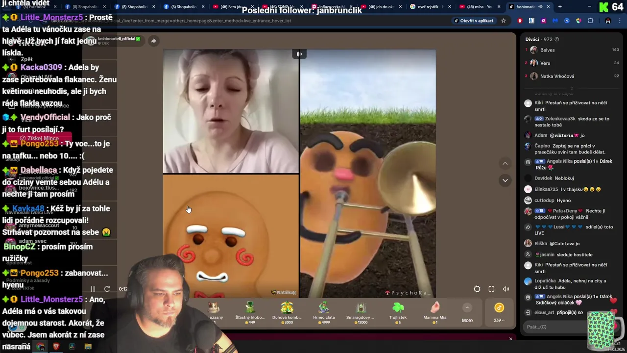Screen dimensions: 627x353
Task: Send the Duhová kombinace gift costing 3000
Action: 287,312
